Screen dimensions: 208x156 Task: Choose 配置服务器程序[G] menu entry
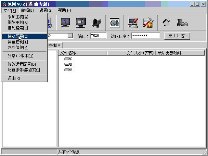coord(25,70)
